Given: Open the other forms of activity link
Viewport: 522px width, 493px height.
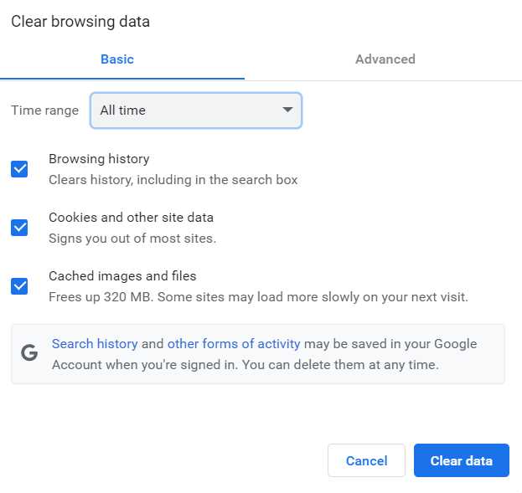Looking at the screenshot, I should [x=234, y=343].
